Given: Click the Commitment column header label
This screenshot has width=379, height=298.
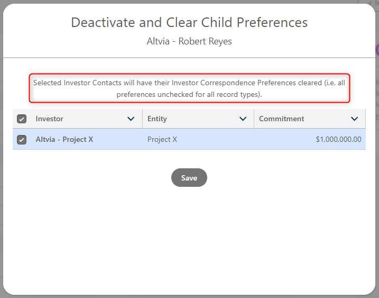Looking at the screenshot, I should click(282, 119).
